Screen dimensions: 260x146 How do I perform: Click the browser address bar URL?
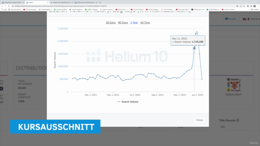pyautogui.click(x=61, y=6)
